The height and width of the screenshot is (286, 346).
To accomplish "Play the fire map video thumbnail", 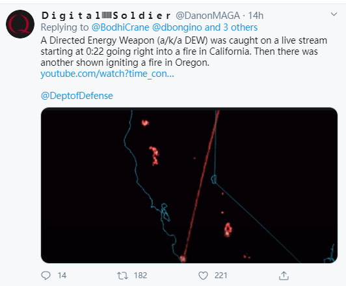I will (189, 185).
